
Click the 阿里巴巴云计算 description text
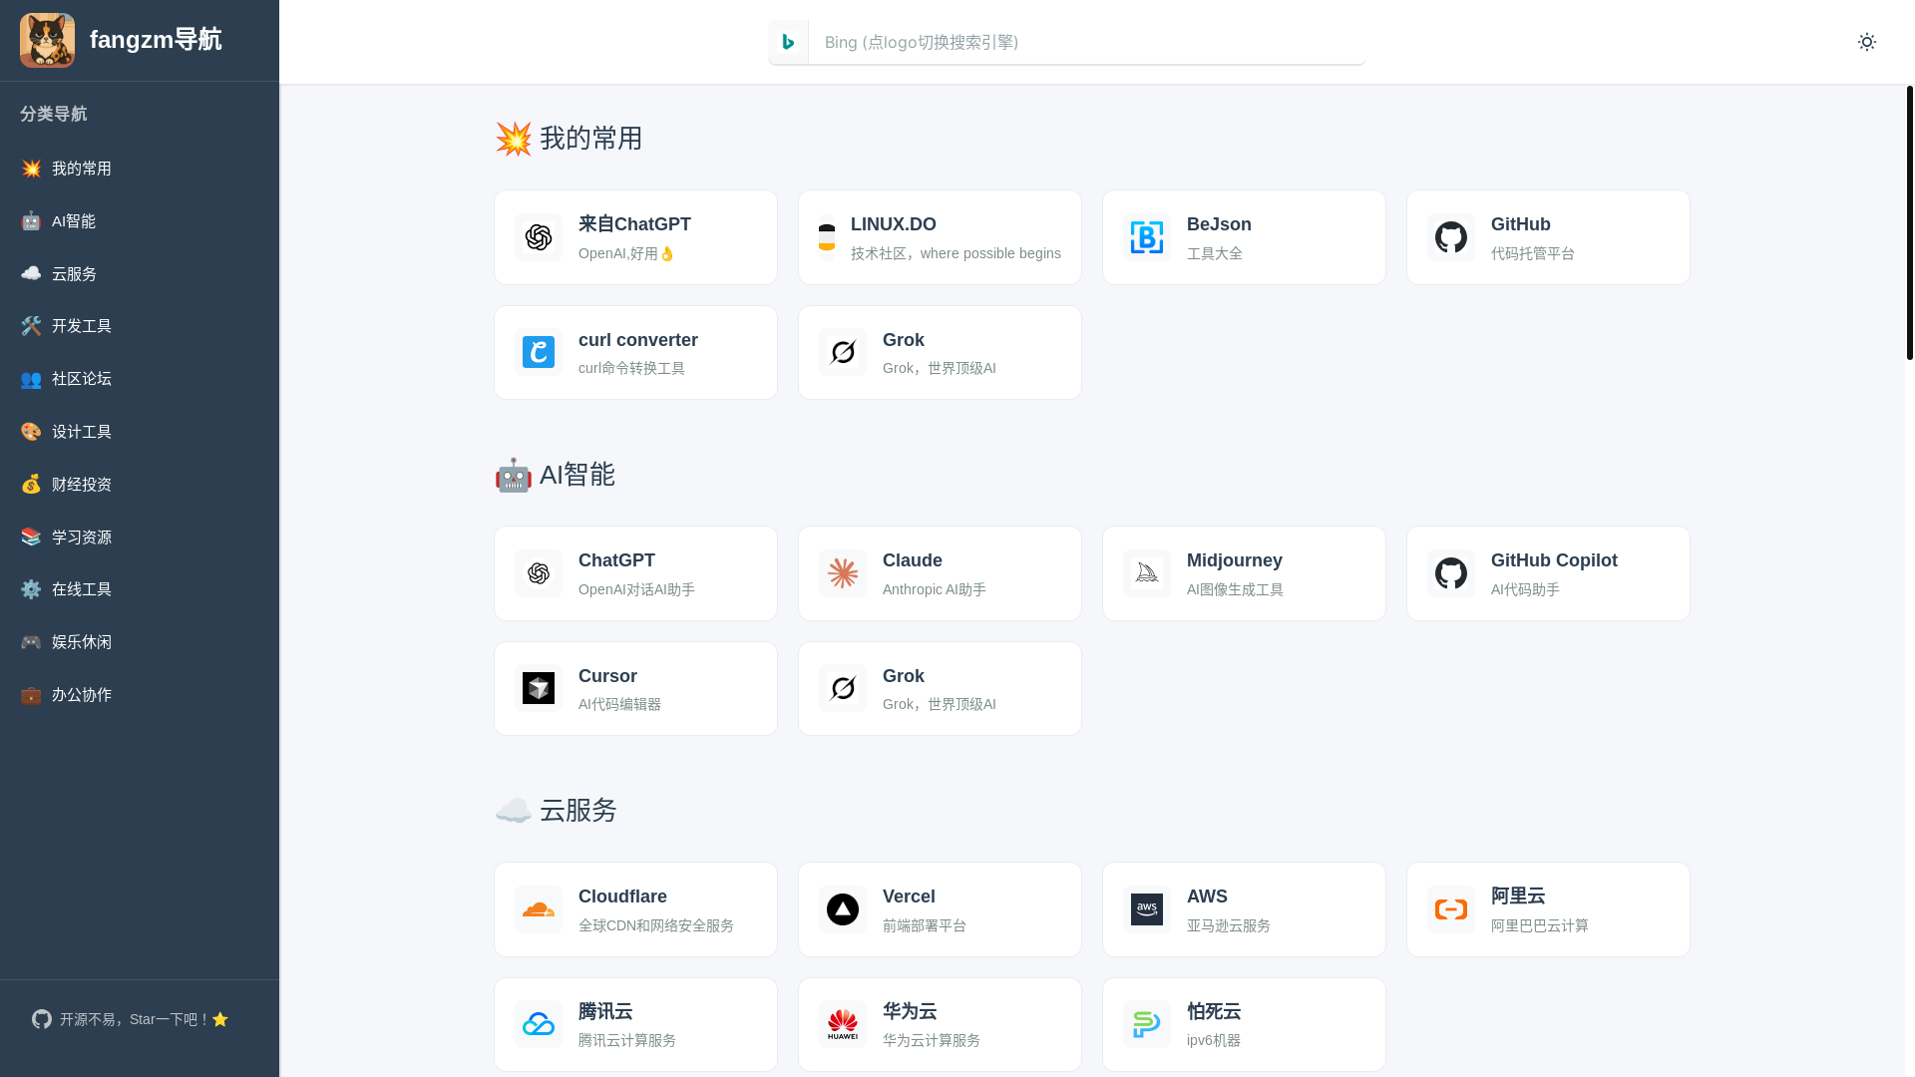tap(1540, 925)
